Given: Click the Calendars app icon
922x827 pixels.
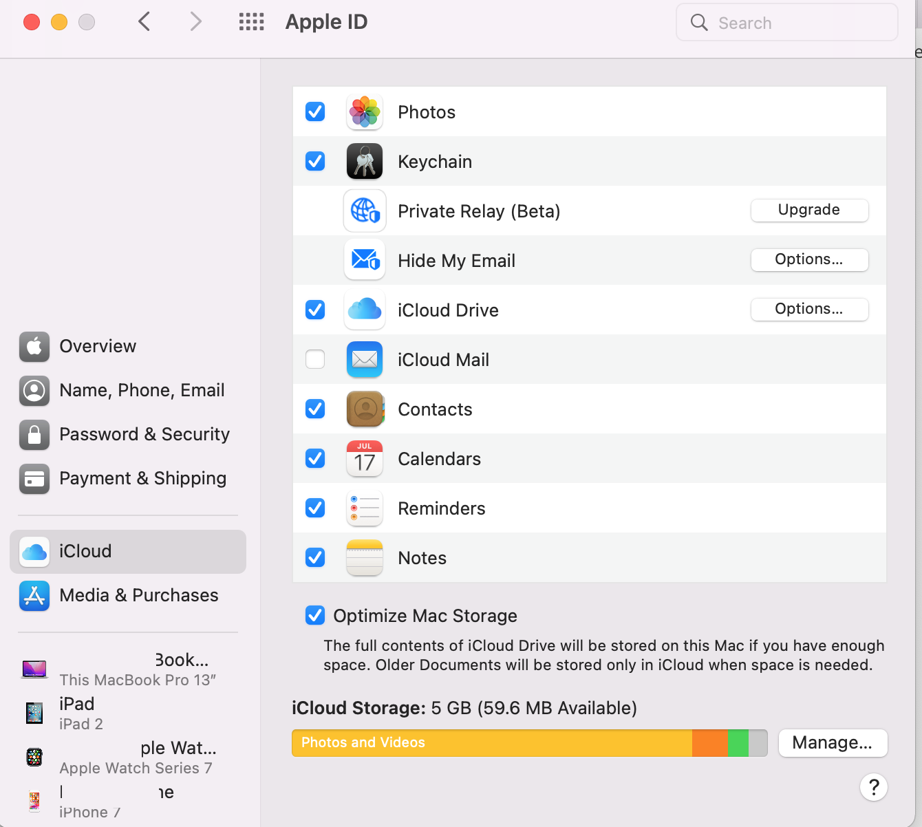Looking at the screenshot, I should click(365, 459).
